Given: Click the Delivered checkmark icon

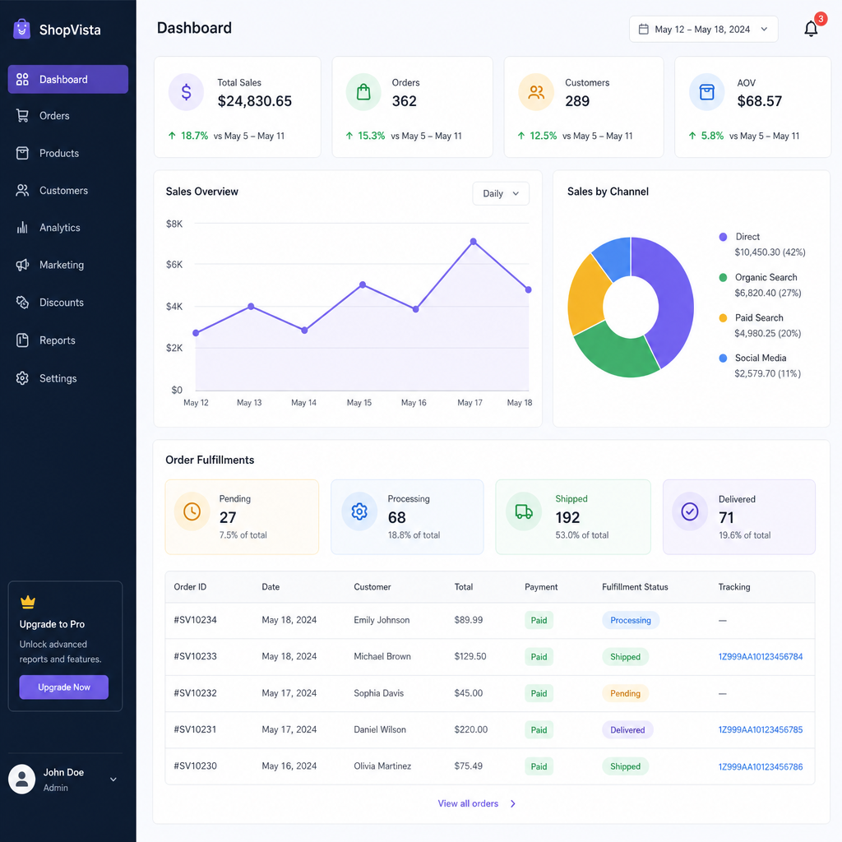Looking at the screenshot, I should point(690,511).
